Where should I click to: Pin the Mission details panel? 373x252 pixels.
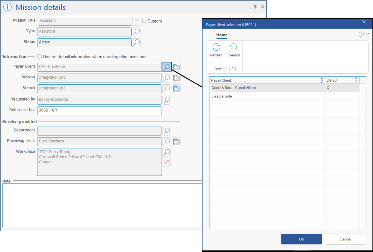(255, 7)
